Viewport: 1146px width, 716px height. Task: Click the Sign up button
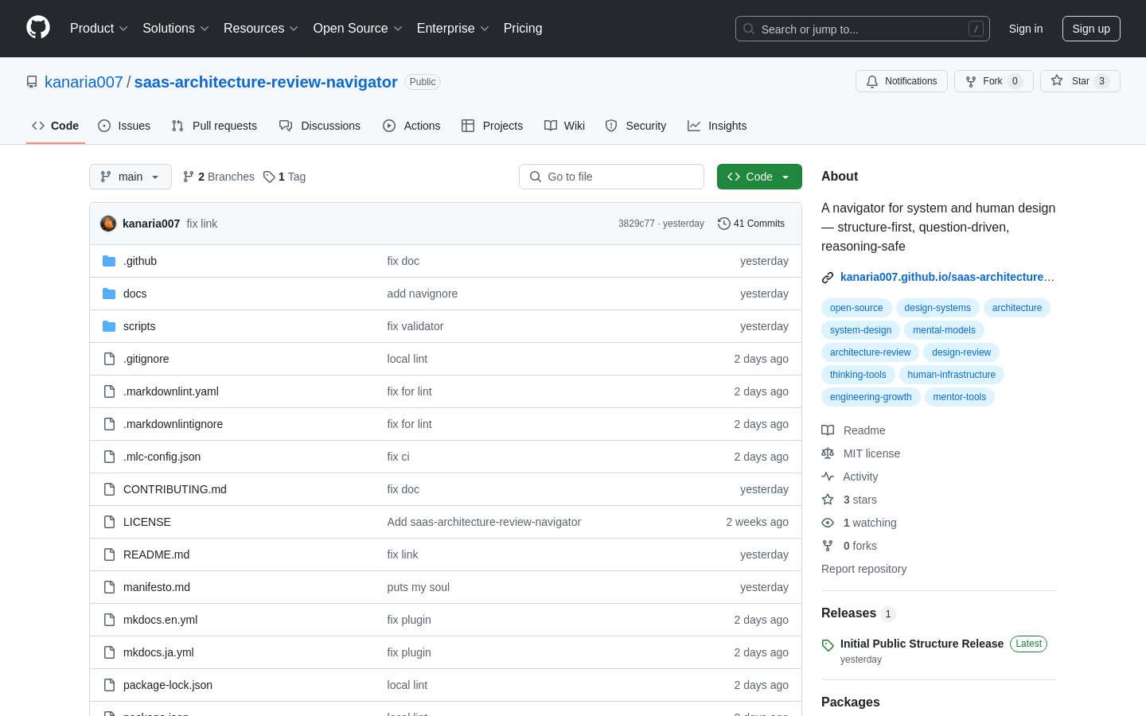(x=1091, y=29)
